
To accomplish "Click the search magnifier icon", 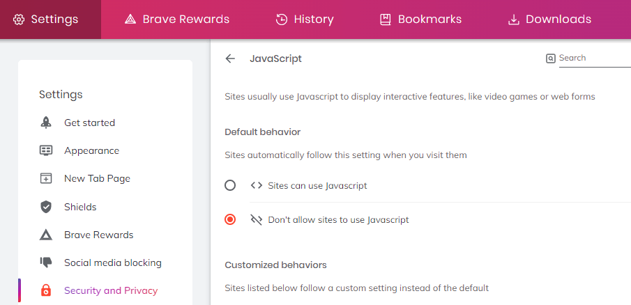I will (x=550, y=58).
